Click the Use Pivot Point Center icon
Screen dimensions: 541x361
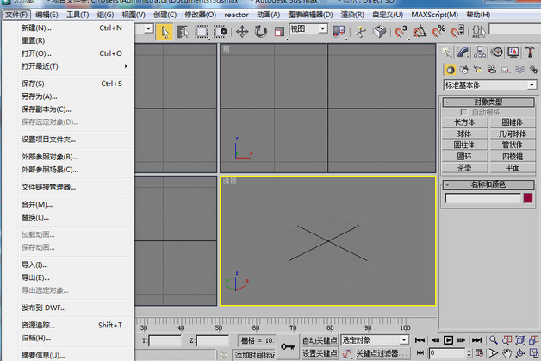point(339,31)
